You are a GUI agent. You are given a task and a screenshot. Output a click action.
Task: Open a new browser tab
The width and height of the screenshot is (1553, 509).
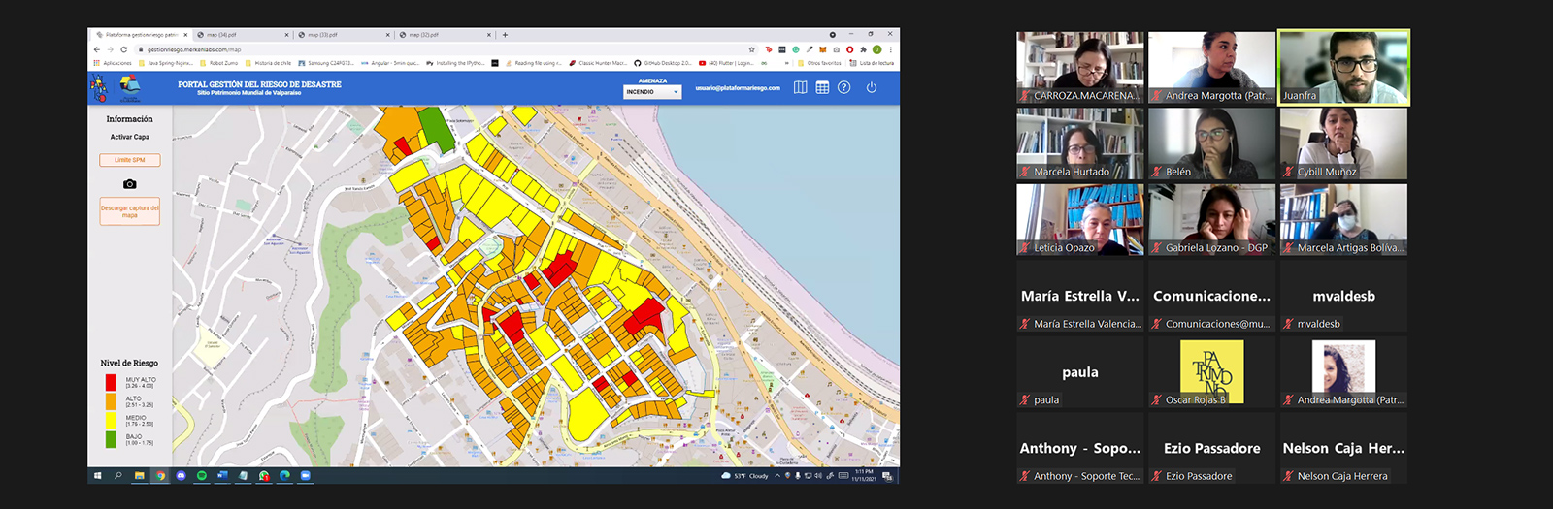[x=505, y=35]
